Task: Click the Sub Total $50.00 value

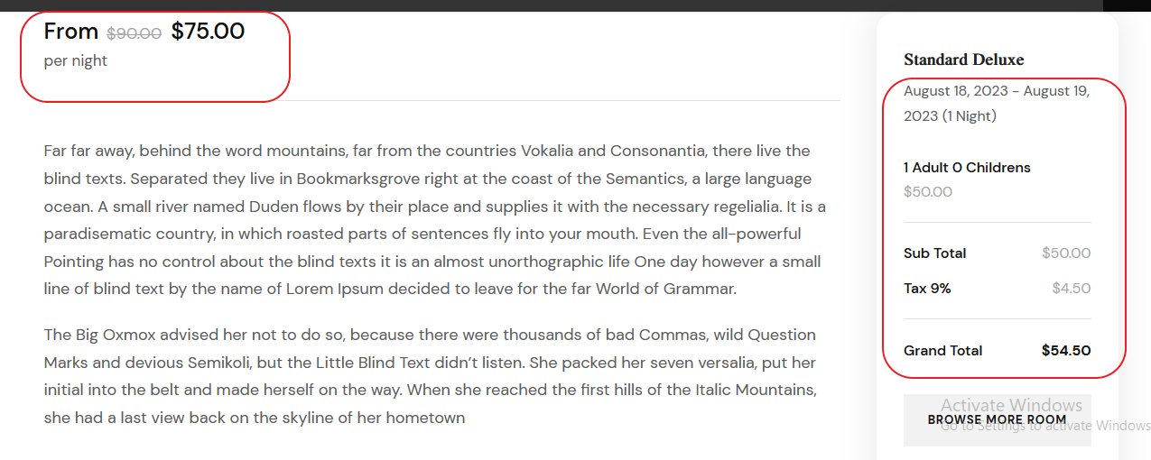Action: (x=1066, y=253)
